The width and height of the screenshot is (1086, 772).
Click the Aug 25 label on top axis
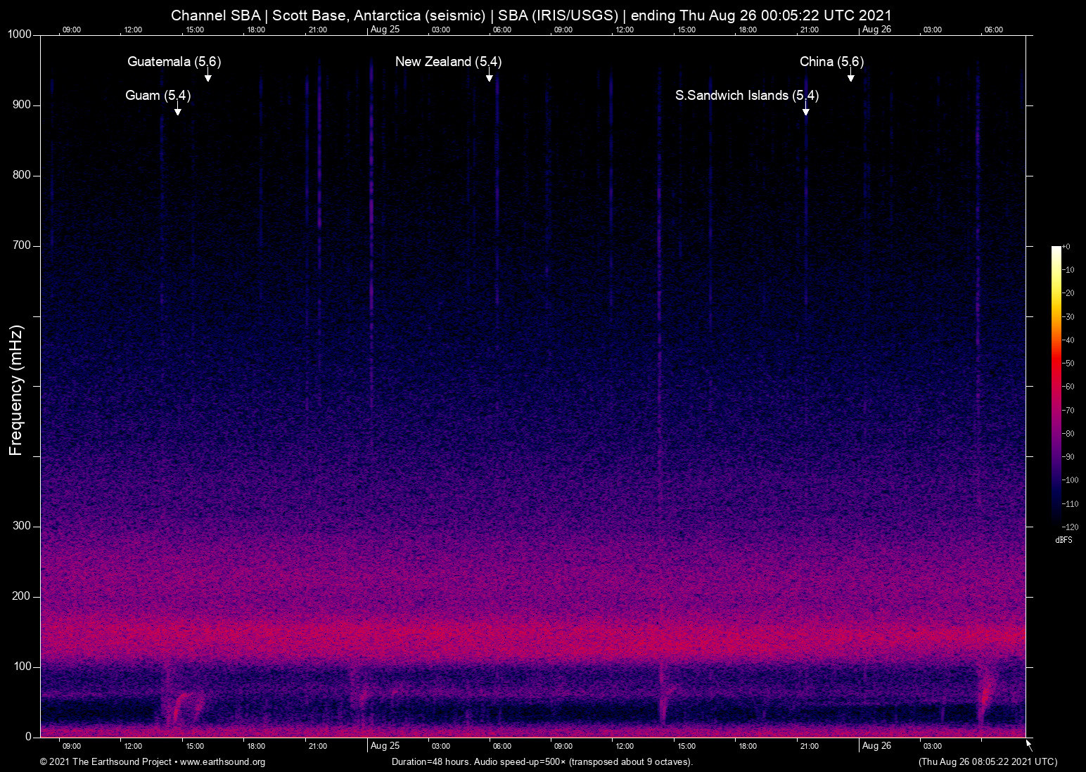[x=385, y=30]
